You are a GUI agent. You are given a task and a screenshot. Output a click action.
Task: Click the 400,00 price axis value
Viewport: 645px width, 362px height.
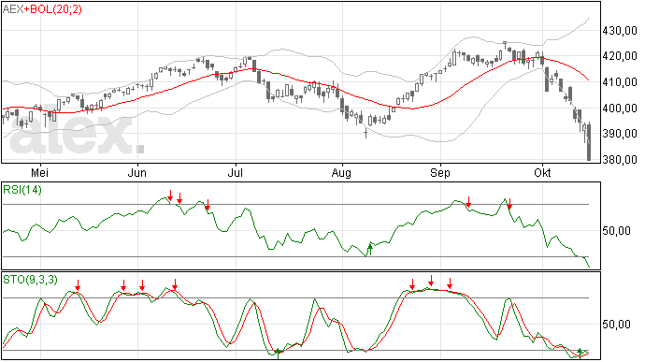620,108
